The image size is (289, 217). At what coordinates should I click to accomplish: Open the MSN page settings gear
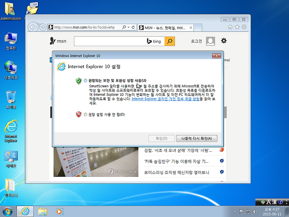point(224,41)
